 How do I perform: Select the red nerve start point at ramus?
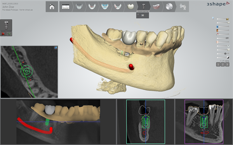tap(71, 40)
